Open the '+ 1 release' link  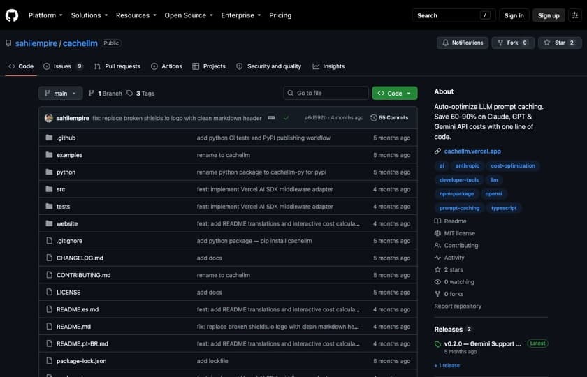(447, 365)
